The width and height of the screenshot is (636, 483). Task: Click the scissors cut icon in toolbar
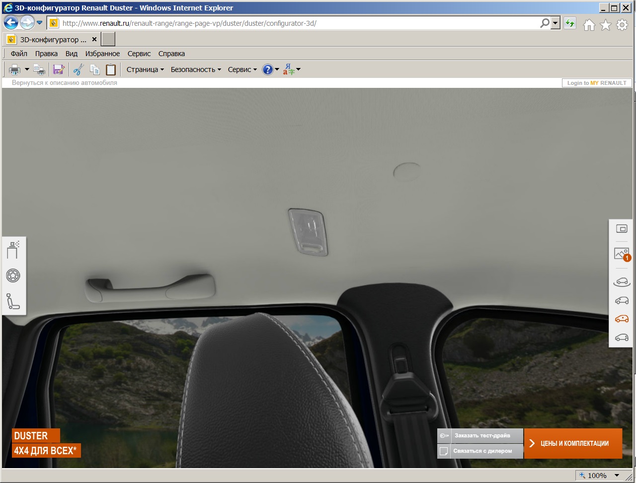tap(79, 69)
